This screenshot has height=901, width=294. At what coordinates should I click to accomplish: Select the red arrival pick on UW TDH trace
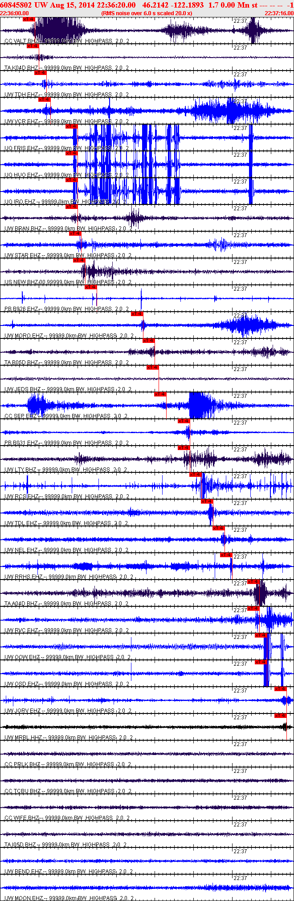(x=41, y=73)
